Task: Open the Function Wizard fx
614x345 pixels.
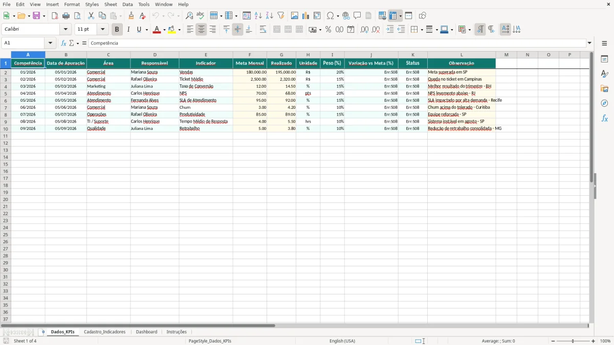Action: click(x=63, y=43)
